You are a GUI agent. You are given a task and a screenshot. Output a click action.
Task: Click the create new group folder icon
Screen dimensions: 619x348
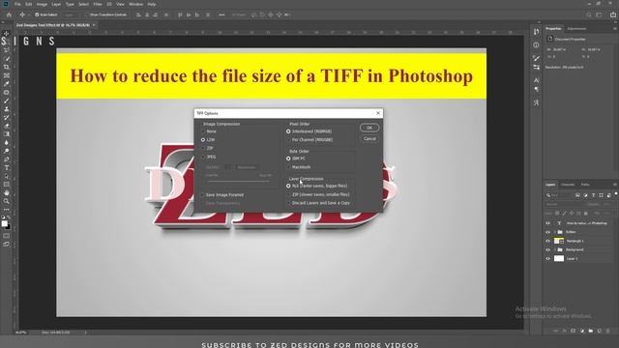pos(591,331)
